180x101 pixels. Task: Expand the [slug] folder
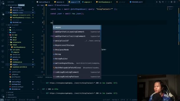click(x=14, y=37)
